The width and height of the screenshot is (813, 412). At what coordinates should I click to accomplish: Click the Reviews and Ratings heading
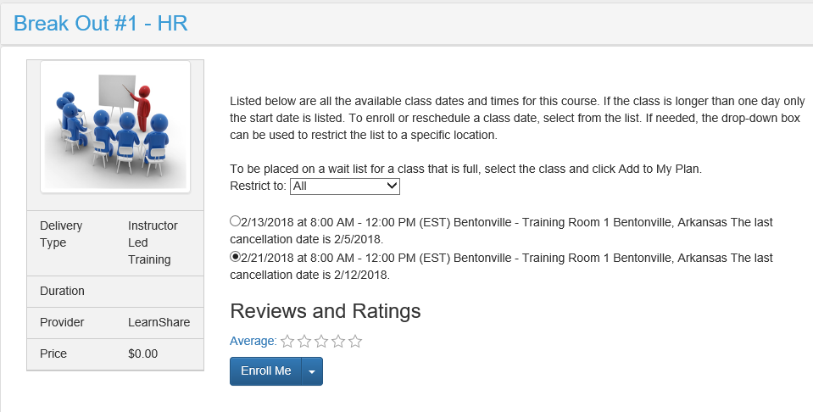[325, 311]
